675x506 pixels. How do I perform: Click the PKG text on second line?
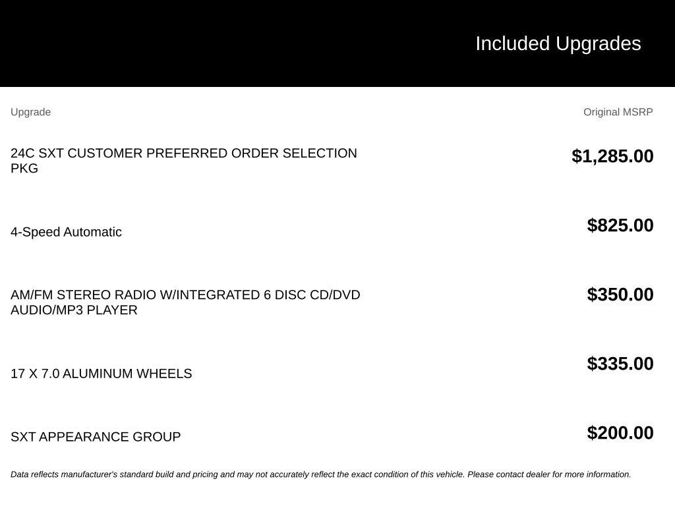pos(24,168)
